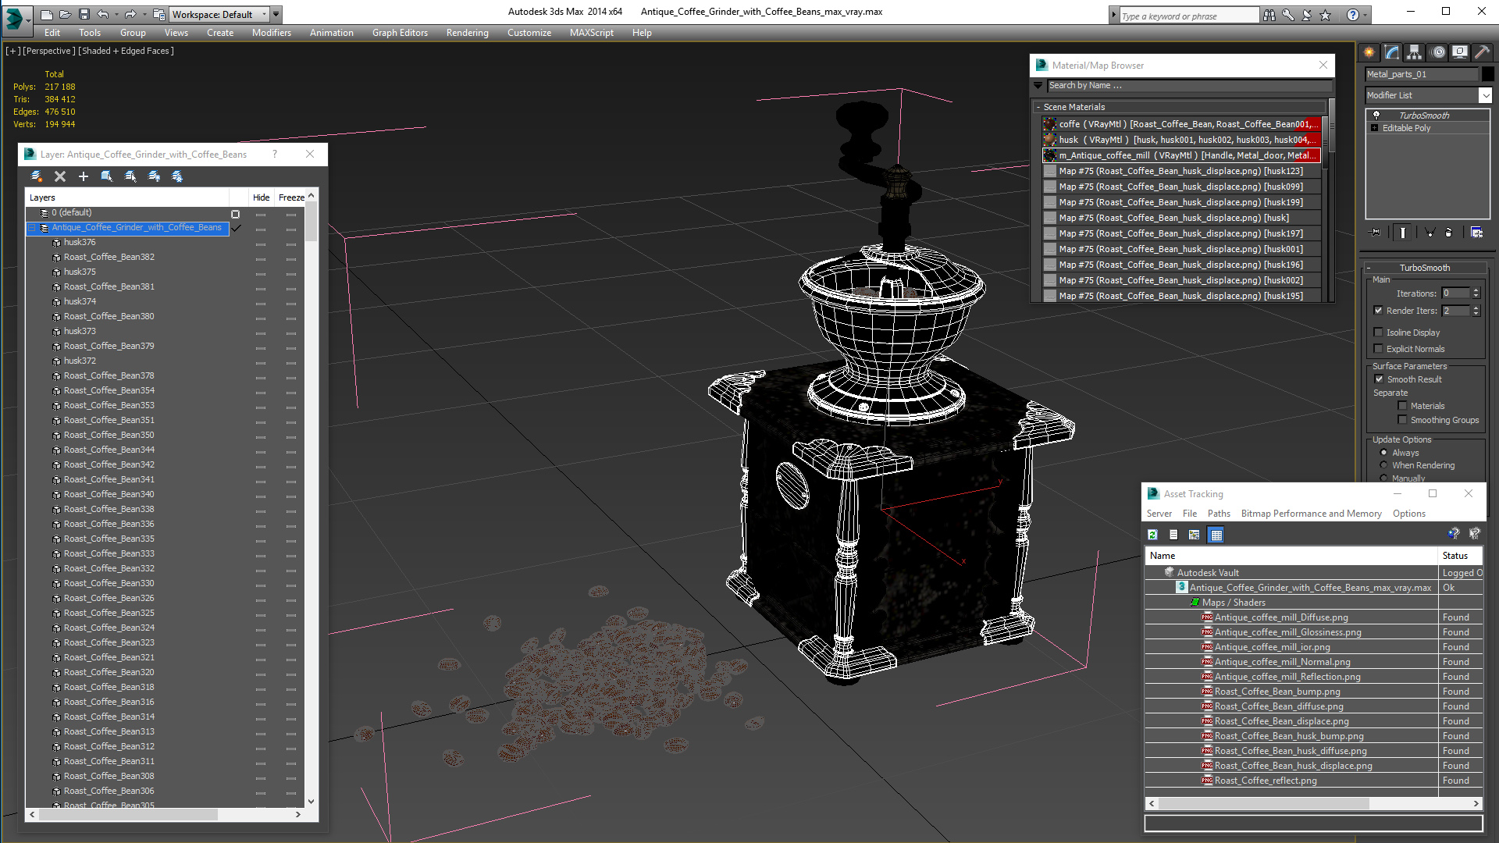The height and width of the screenshot is (843, 1499).
Task: Open the Workspace Default dropdown
Action: pyautogui.click(x=265, y=14)
